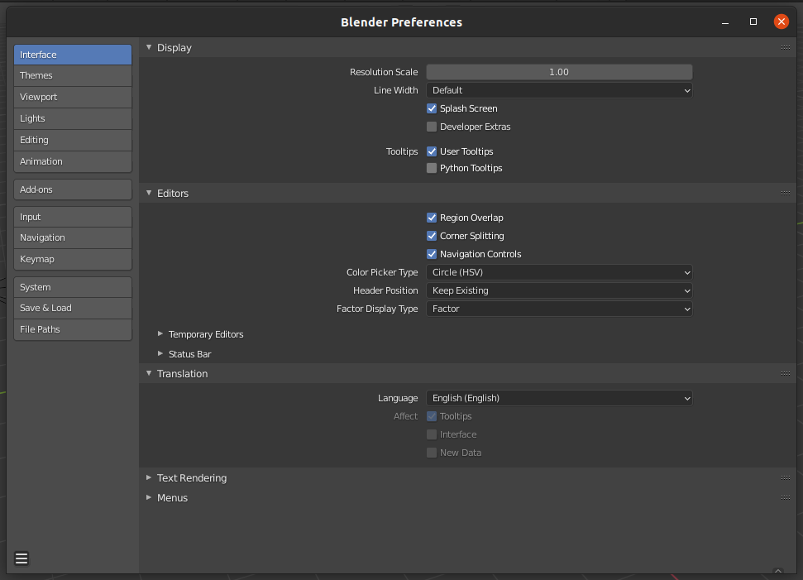Screen dimensions: 803x580
Task: Open the Keymap tab
Action: [73, 259]
